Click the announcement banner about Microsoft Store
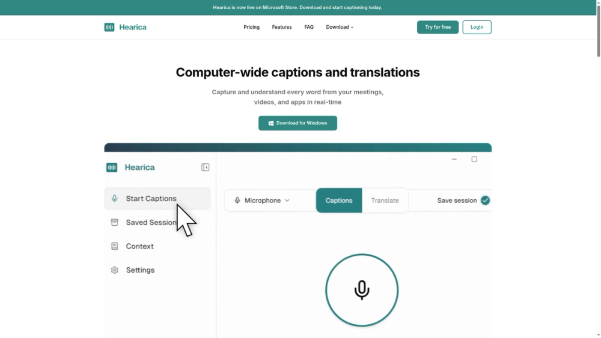The height and width of the screenshot is (338, 601). coord(298,7)
